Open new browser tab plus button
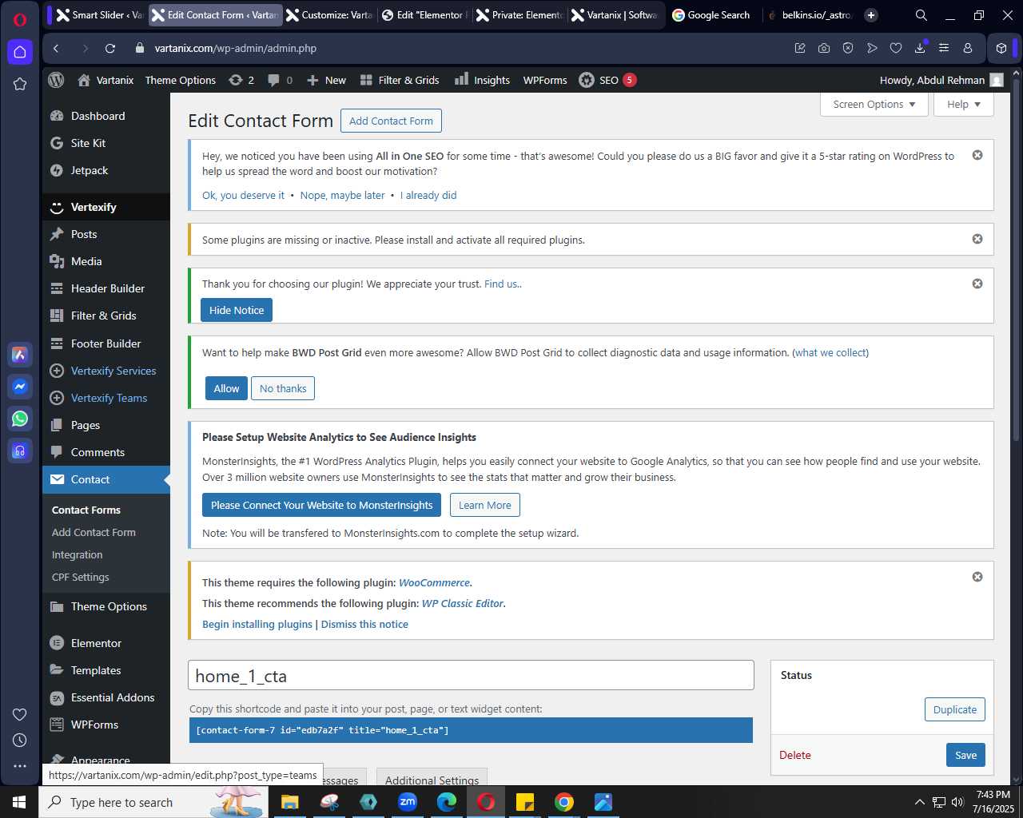This screenshot has height=818, width=1023. (871, 15)
